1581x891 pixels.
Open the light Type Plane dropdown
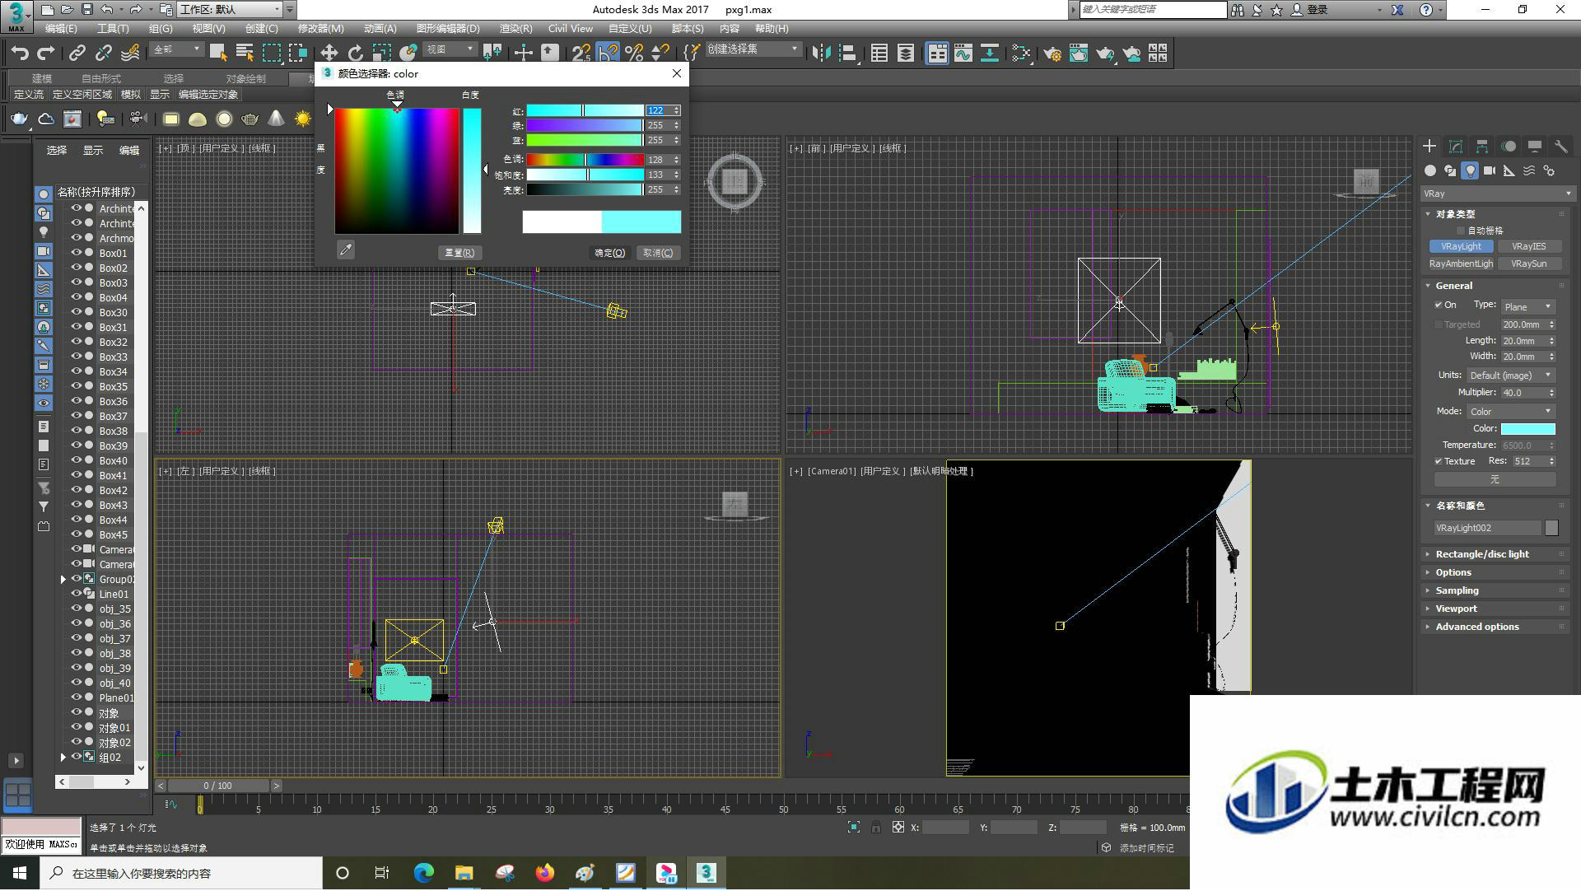(1528, 306)
